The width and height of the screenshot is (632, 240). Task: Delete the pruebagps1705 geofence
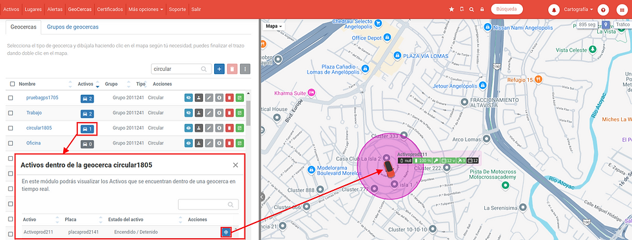click(x=230, y=97)
